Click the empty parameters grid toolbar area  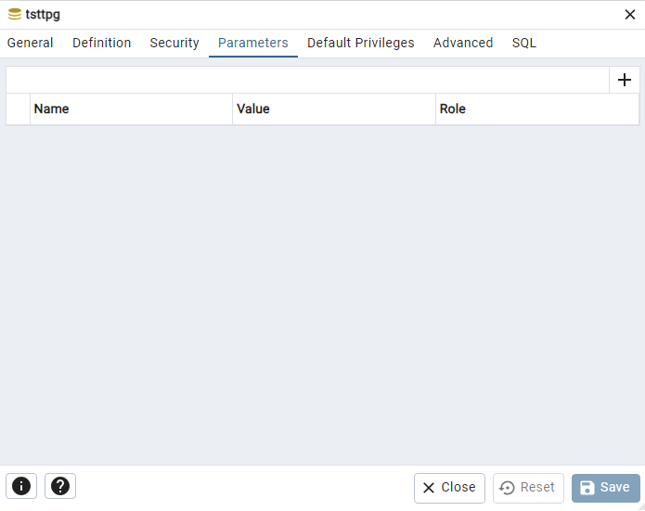coord(308,80)
